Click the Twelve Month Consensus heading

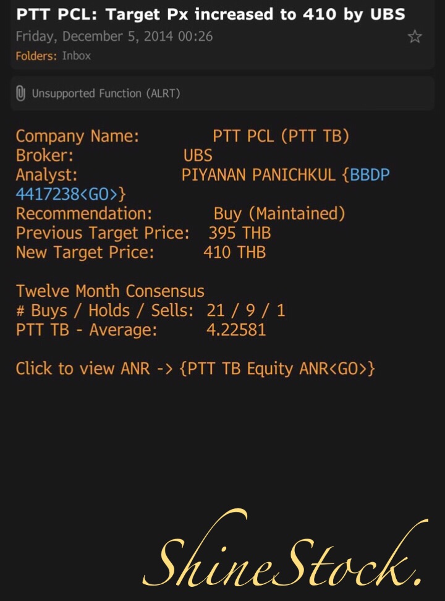pyautogui.click(x=110, y=291)
